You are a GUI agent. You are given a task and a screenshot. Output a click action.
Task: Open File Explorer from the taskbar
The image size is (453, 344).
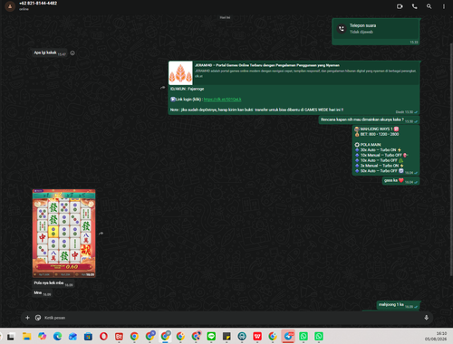pos(26,336)
